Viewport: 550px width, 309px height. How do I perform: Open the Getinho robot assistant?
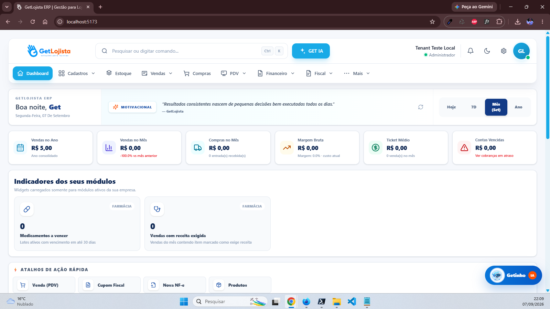pos(513,275)
